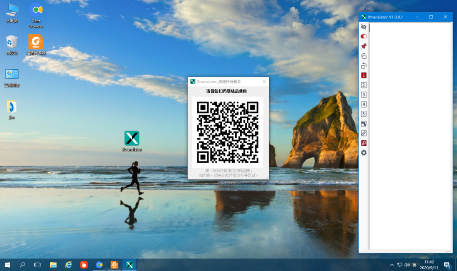Click the red app icon on the taskbar
This screenshot has width=457, height=271.
tap(84, 265)
